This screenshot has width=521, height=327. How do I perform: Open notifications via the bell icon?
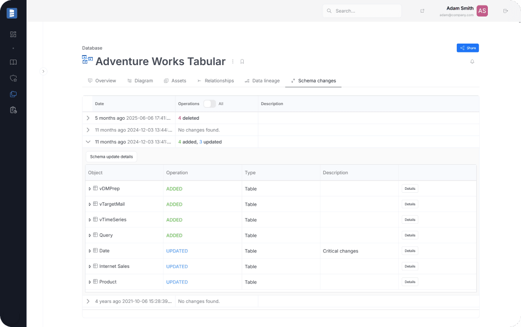pyautogui.click(x=472, y=61)
